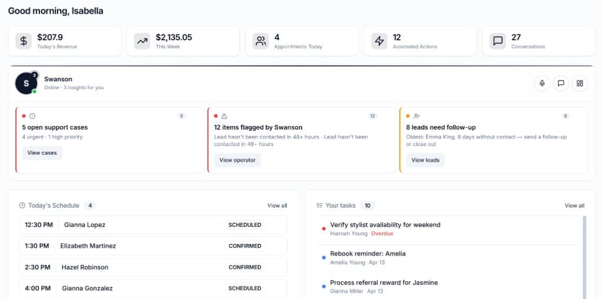Click Swanson's avatar with notification badge
This screenshot has width=602, height=299.
pyautogui.click(x=26, y=83)
